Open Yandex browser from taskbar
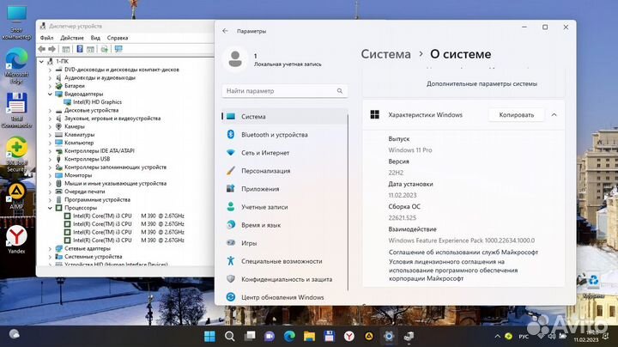This screenshot has height=347, width=618. [x=348, y=337]
